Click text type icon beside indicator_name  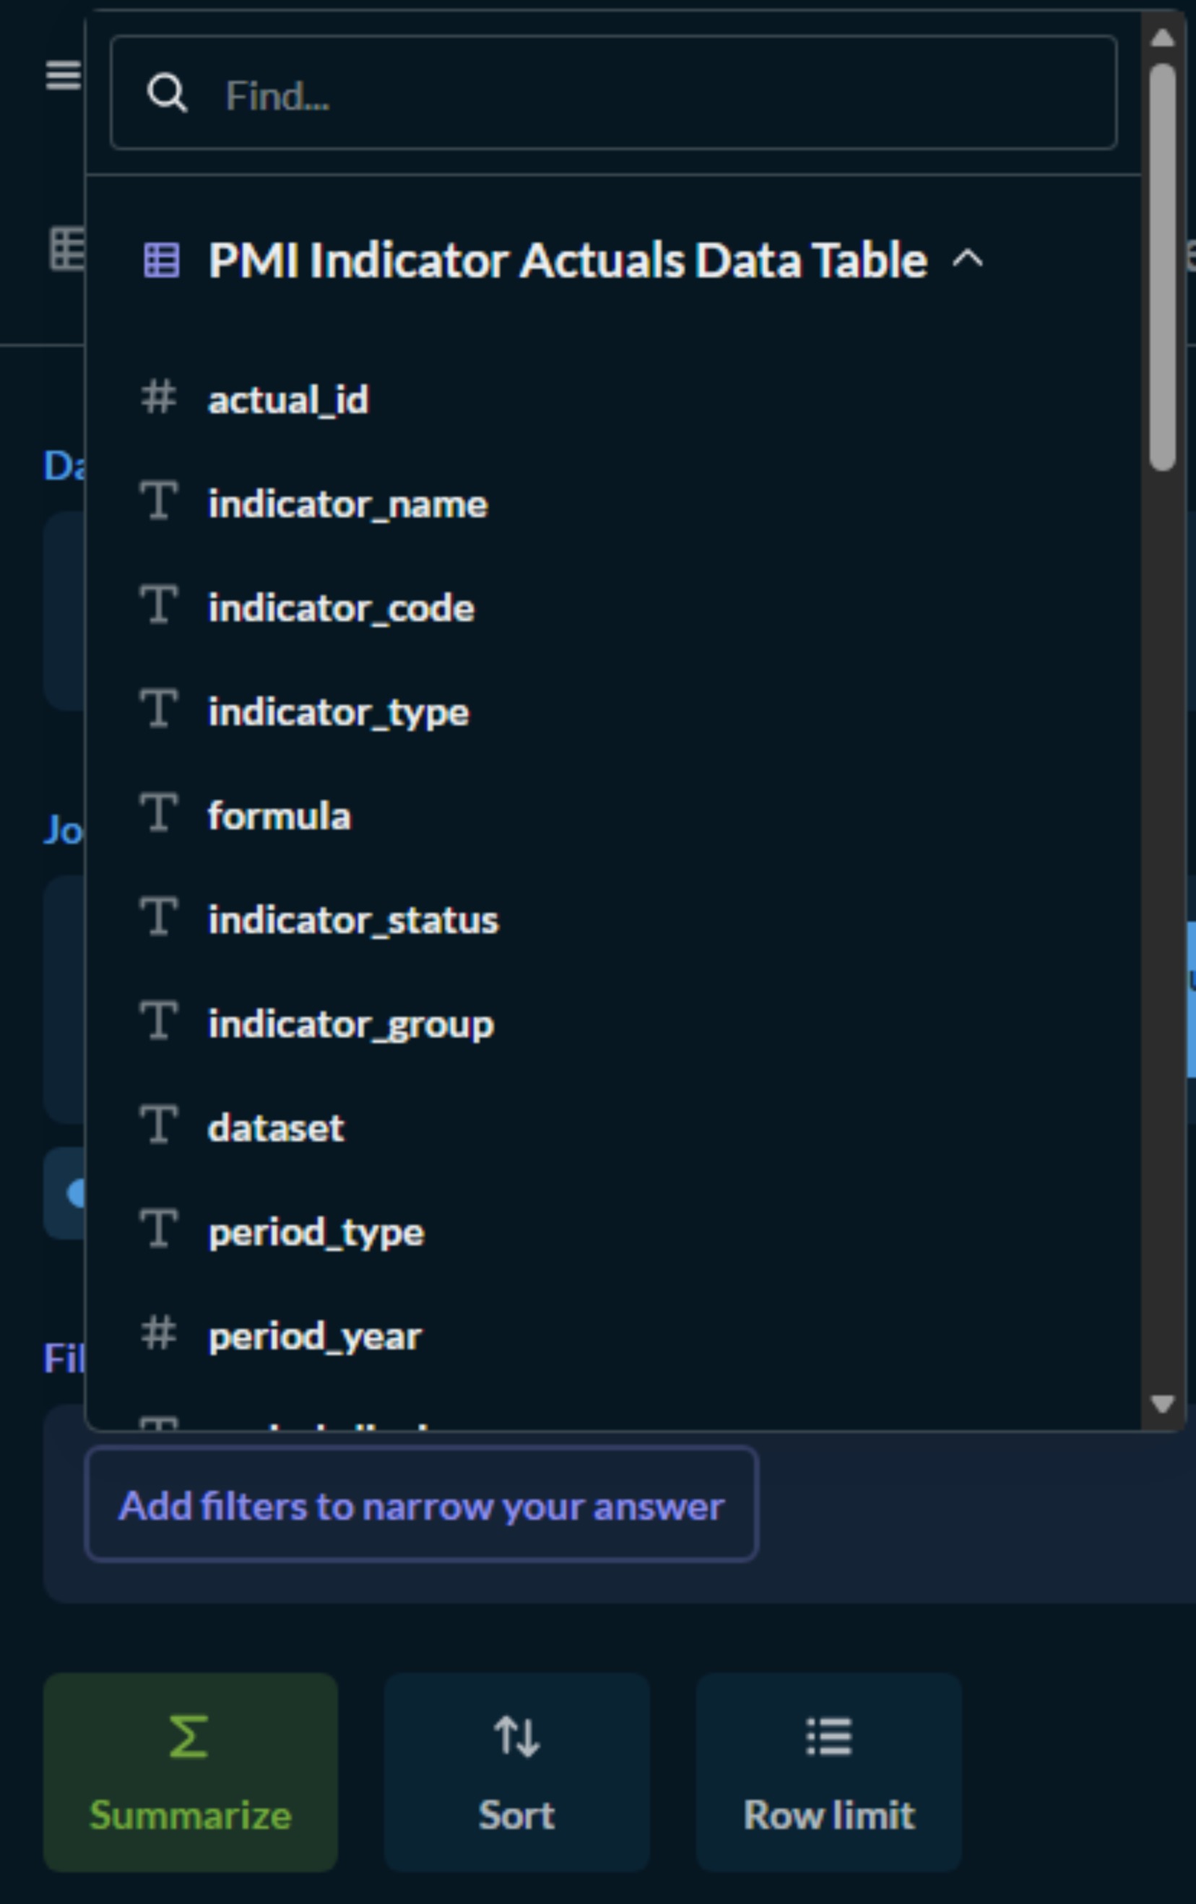[x=158, y=501]
